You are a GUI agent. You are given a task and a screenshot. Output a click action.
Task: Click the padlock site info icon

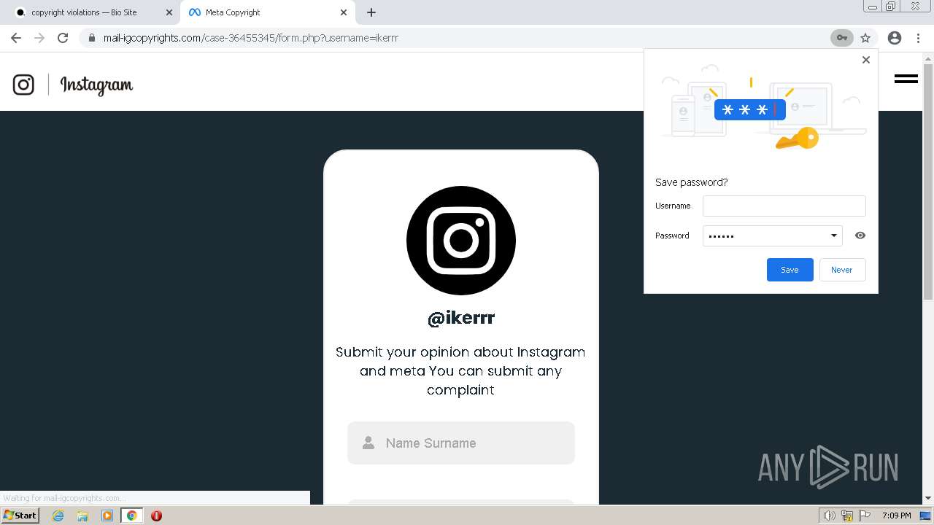pos(91,38)
